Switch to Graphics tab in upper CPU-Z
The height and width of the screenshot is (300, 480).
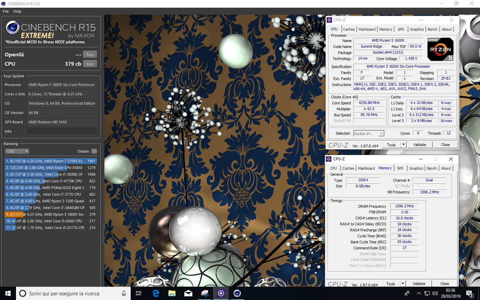point(417,29)
